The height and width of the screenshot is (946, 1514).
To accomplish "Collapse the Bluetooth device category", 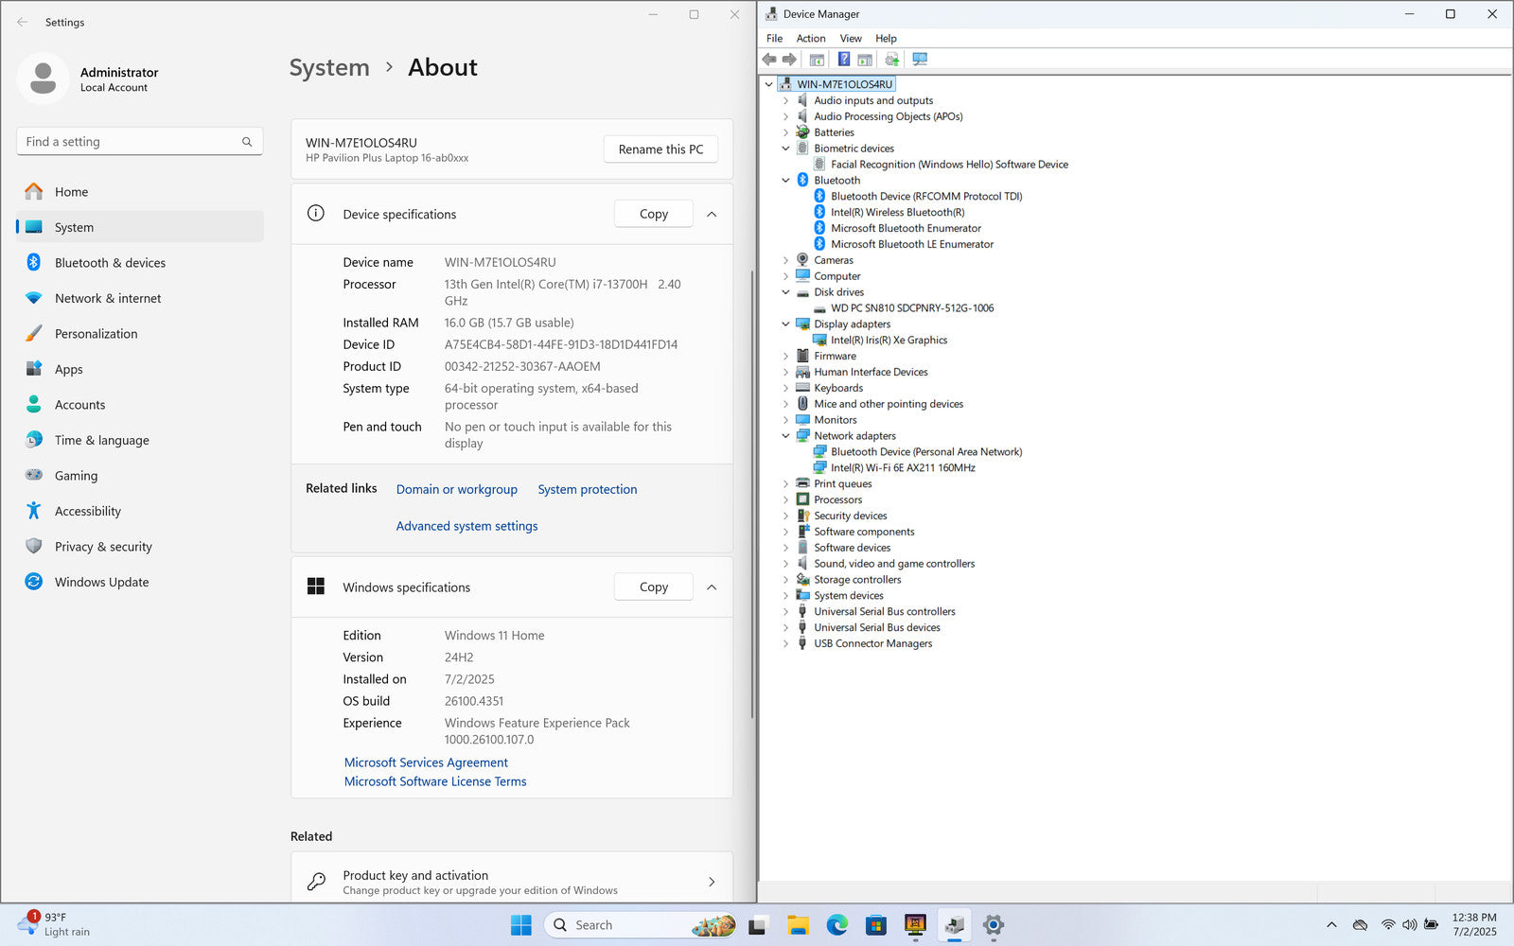I will coord(785,181).
